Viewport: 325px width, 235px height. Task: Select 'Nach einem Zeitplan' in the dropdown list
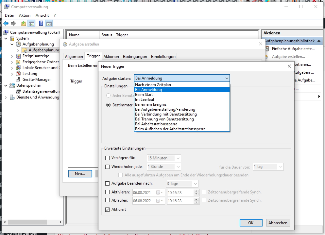click(153, 85)
